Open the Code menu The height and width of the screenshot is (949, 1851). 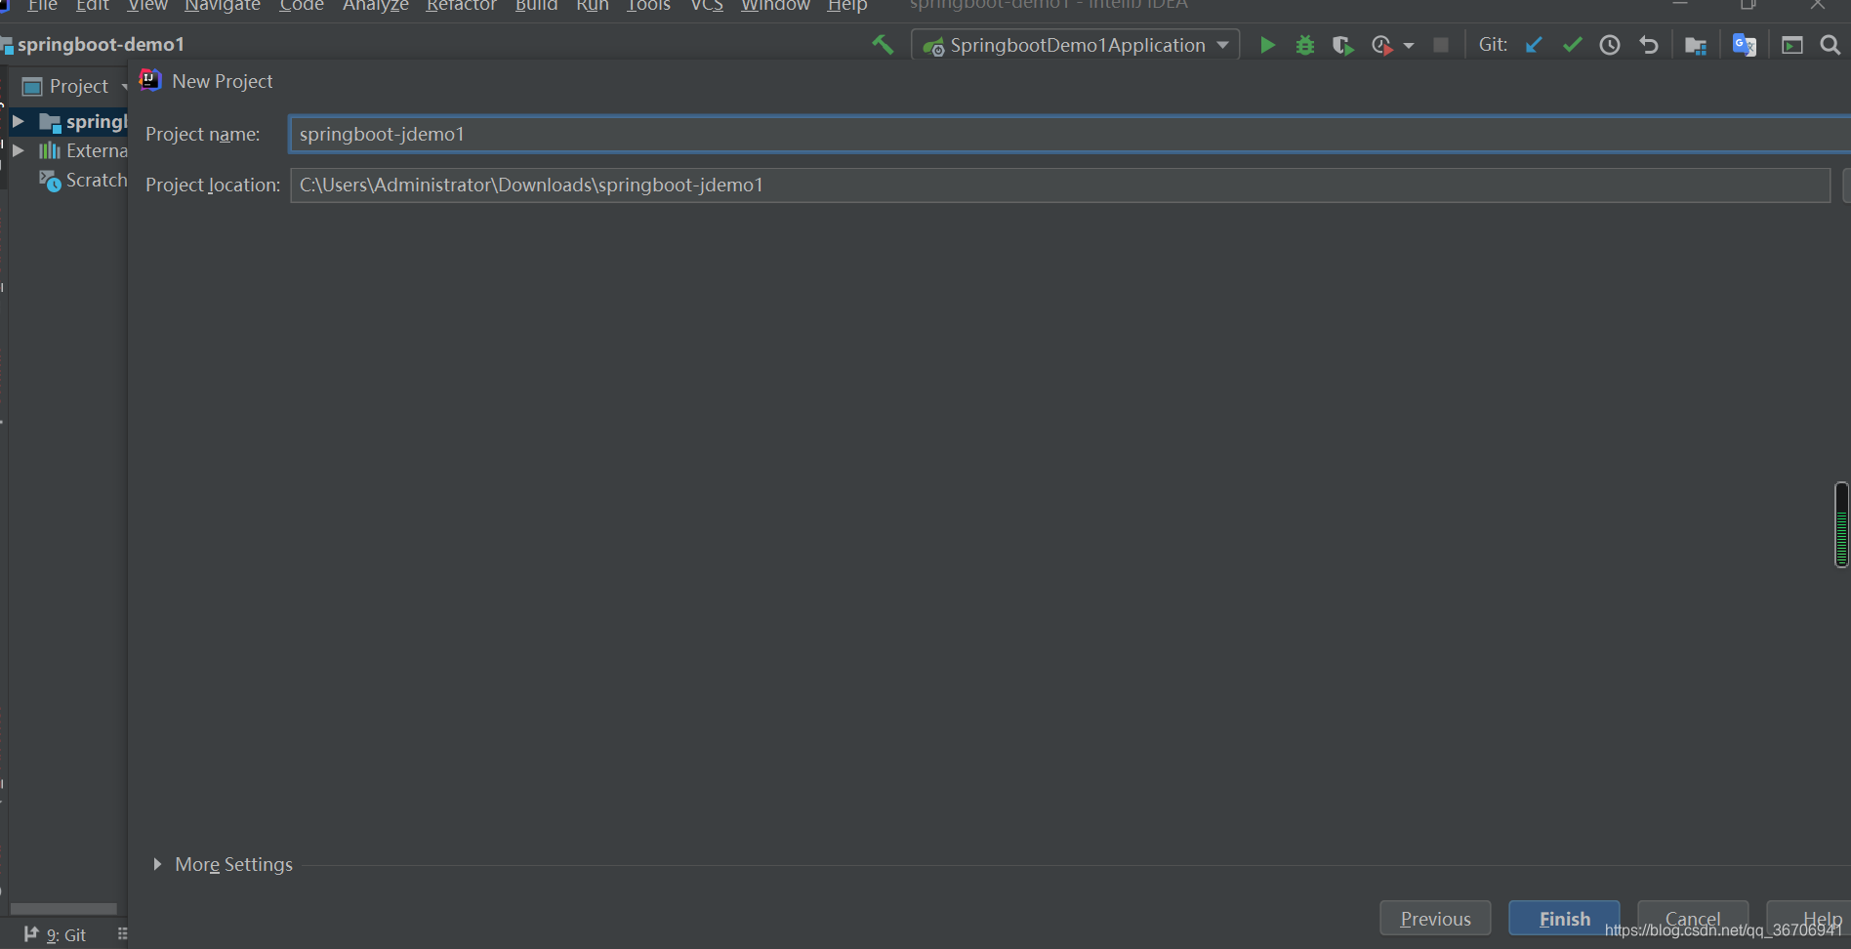(x=302, y=6)
